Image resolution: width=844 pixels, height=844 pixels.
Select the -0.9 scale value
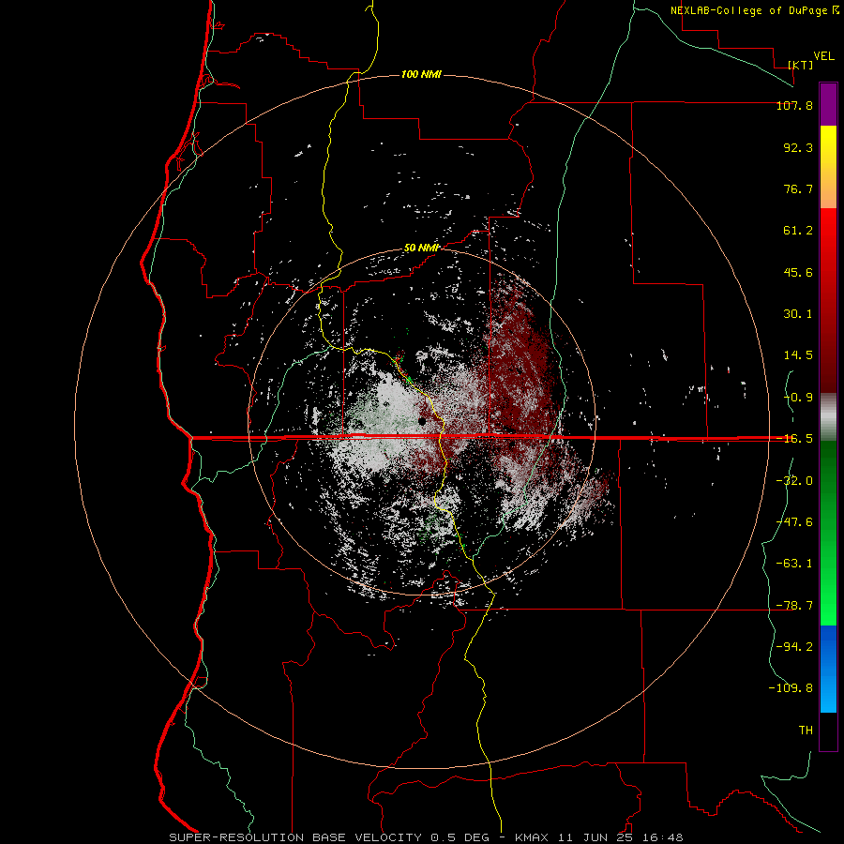click(x=798, y=398)
